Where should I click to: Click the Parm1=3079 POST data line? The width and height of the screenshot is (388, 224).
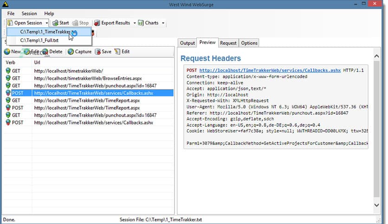[277, 143]
